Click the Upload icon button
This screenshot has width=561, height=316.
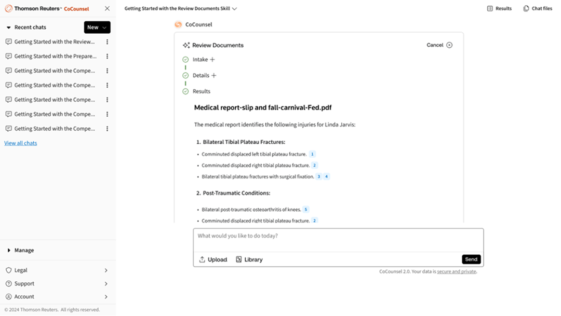pos(202,259)
